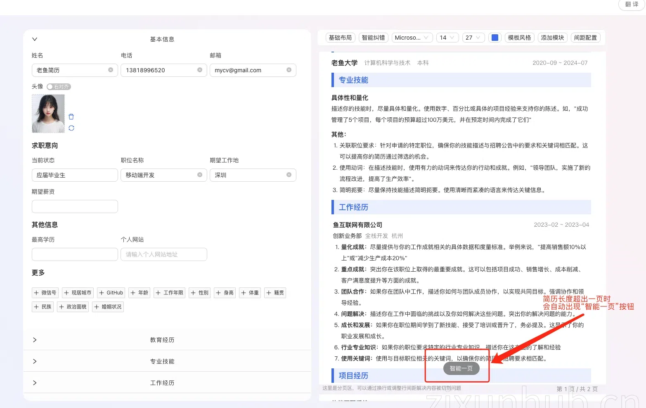646x408 pixels.
Task: Click the 智能一页 button
Action: coord(461,368)
